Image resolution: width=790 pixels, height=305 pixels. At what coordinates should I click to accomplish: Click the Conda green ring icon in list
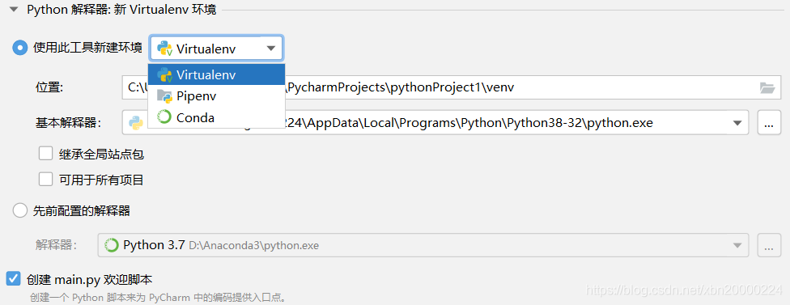[x=164, y=117]
